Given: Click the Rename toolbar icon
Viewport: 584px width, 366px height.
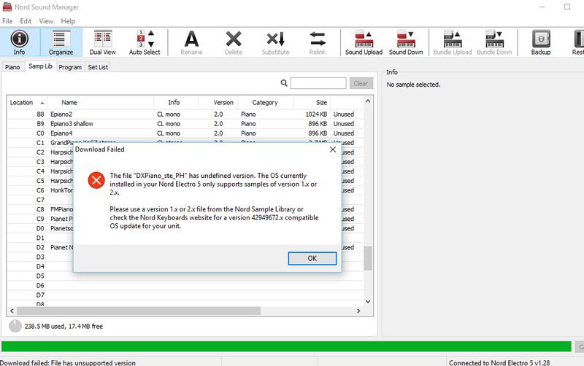Looking at the screenshot, I should click(x=191, y=42).
